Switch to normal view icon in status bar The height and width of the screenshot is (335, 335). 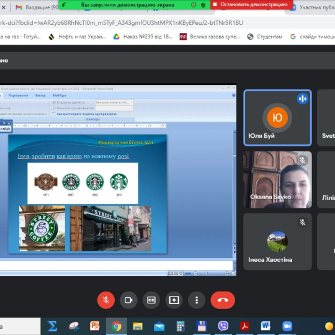point(171,273)
